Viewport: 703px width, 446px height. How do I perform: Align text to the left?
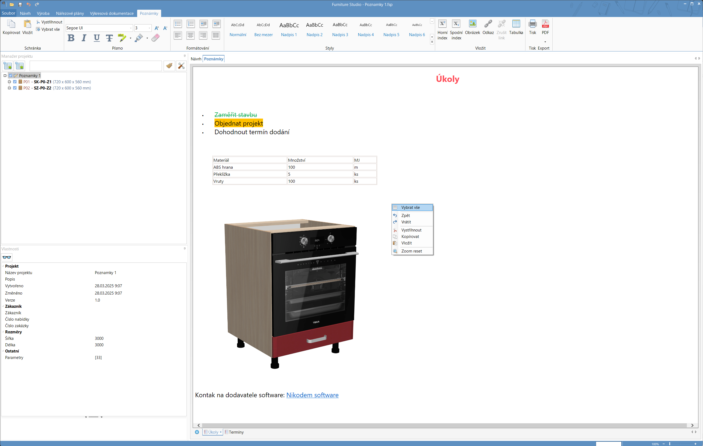178,35
